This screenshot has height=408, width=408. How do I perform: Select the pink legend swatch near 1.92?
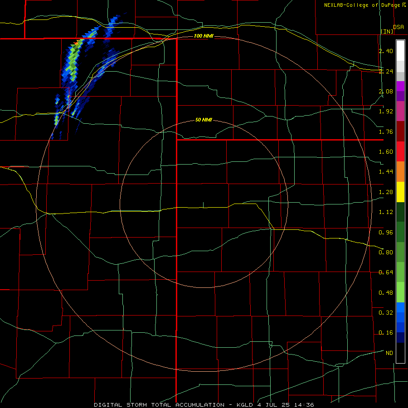click(x=400, y=111)
